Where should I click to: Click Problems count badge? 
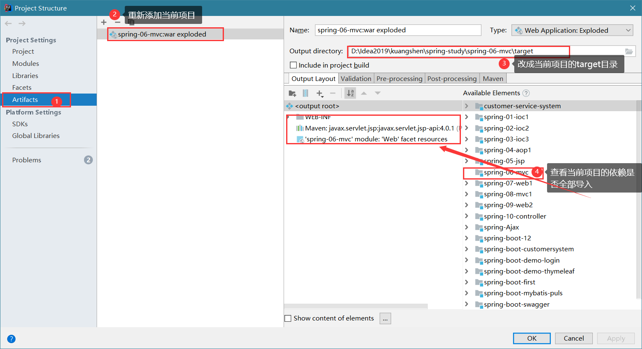tap(88, 160)
